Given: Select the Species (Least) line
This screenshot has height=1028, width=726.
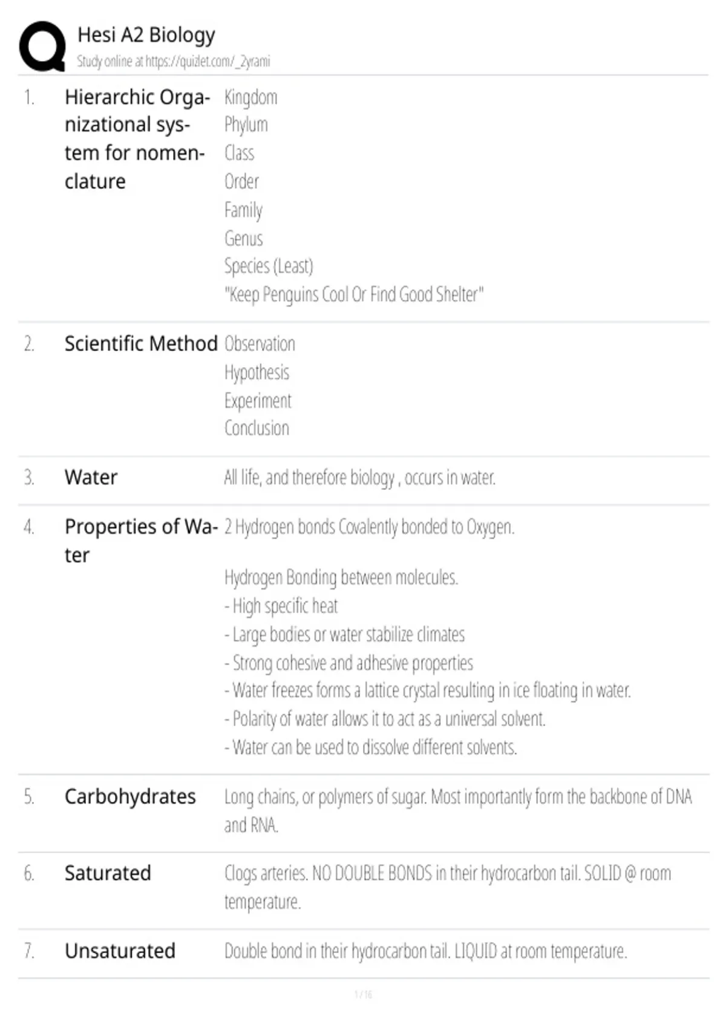Looking at the screenshot, I should [269, 266].
